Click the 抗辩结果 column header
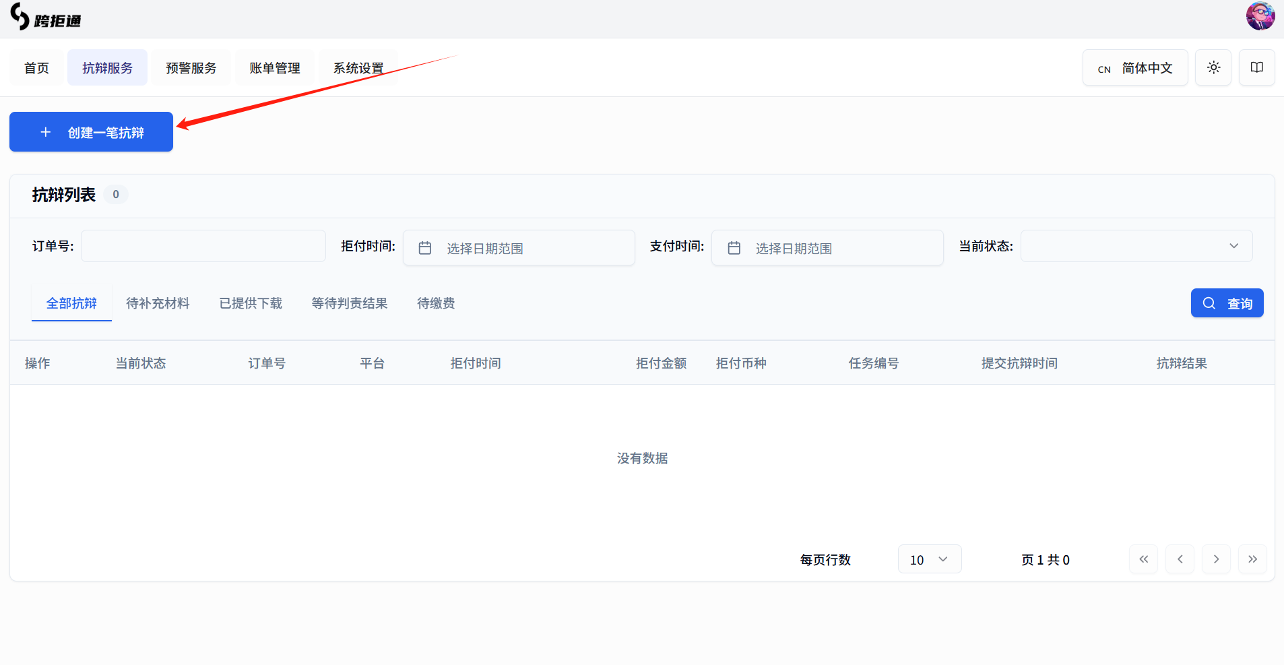Image resolution: width=1284 pixels, height=665 pixels. [1182, 363]
